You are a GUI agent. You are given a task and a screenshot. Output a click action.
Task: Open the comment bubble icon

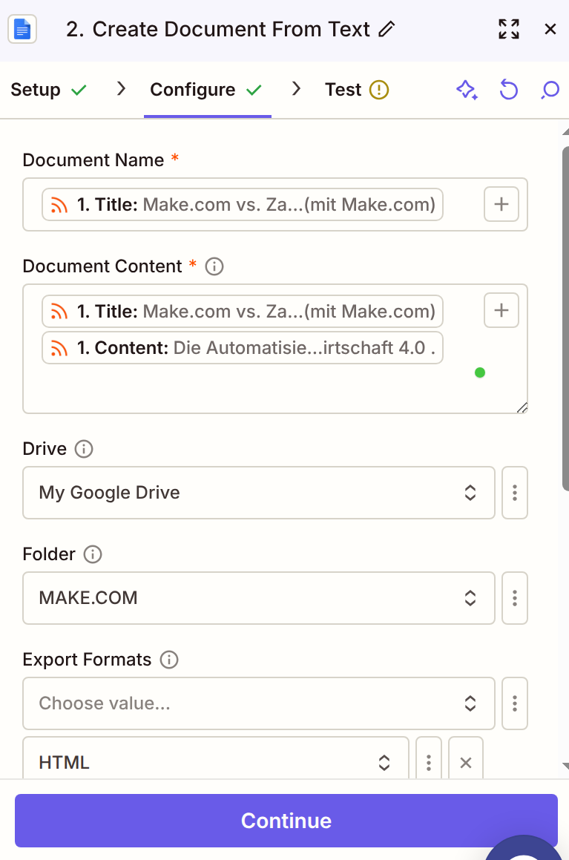click(550, 89)
